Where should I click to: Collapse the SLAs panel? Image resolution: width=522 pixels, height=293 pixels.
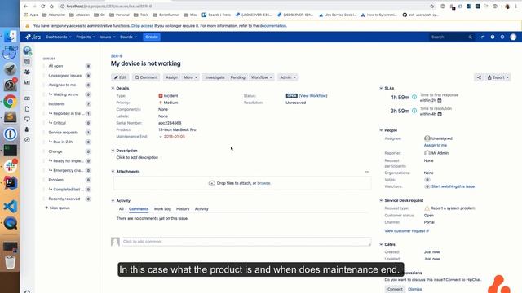coord(381,88)
